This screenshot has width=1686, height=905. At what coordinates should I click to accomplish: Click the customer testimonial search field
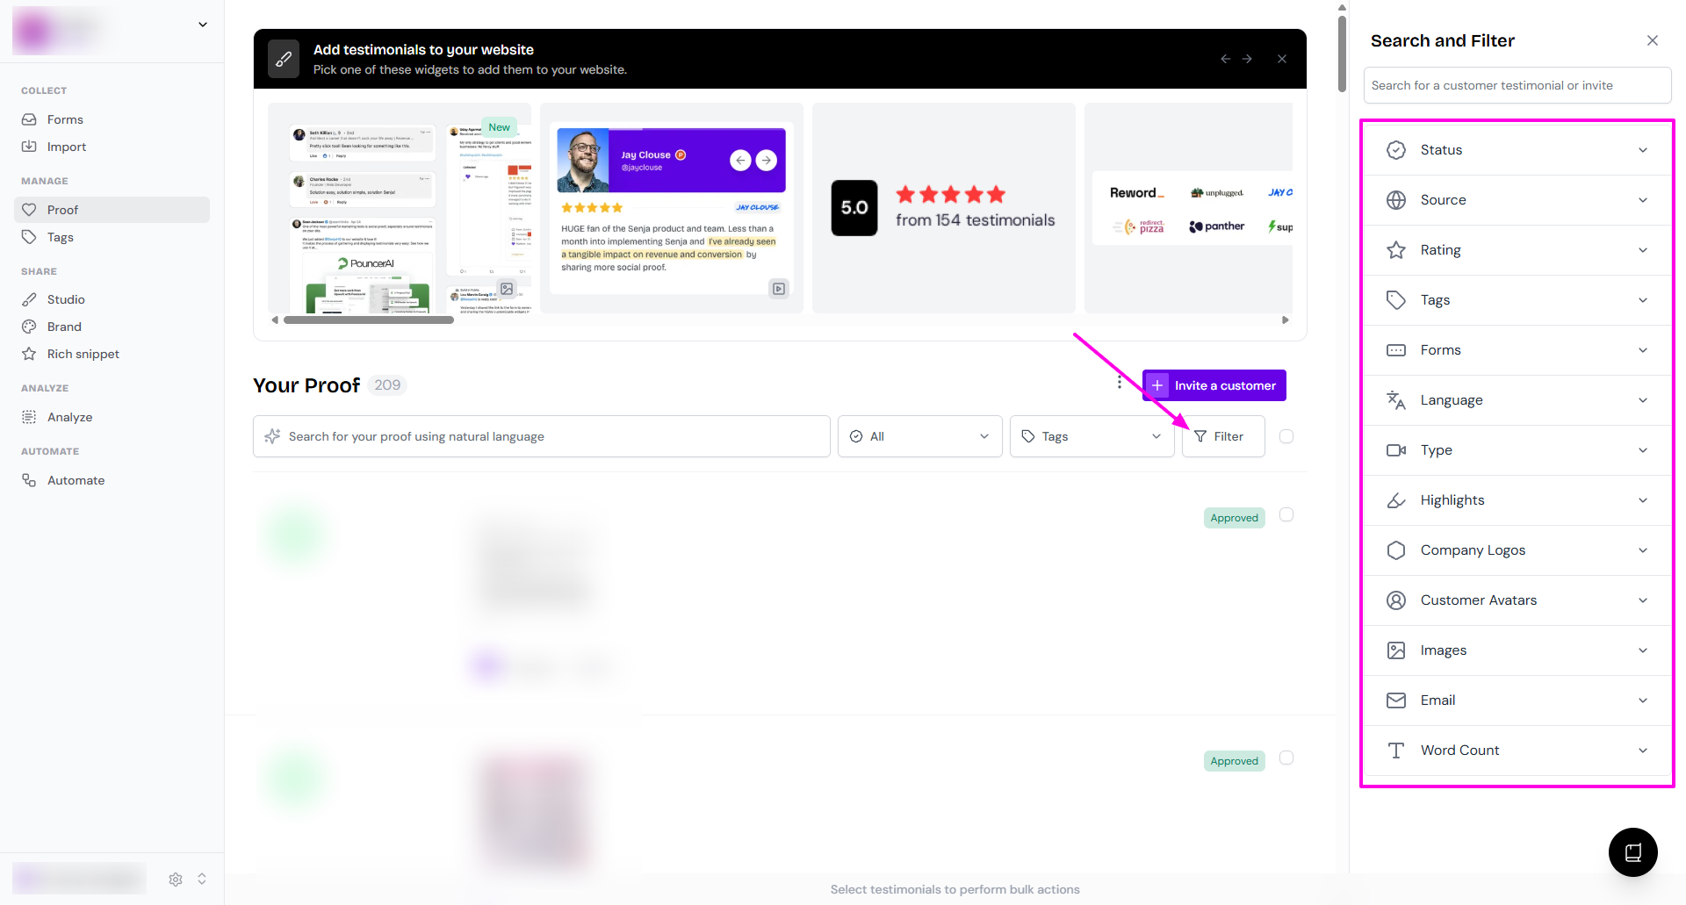[x=1517, y=85]
